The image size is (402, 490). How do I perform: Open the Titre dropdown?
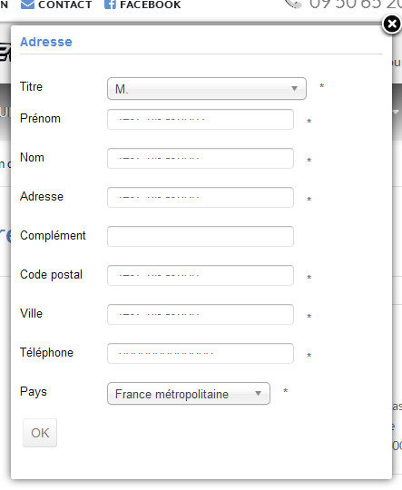click(207, 89)
